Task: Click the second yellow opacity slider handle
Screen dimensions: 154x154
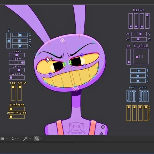Action: (x=134, y=107)
